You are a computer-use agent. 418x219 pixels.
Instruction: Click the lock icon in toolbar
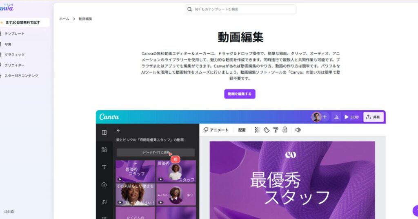(x=285, y=130)
